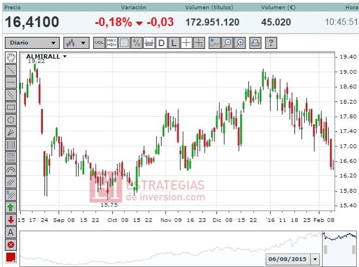Adjust the left navigator range handle
The width and height of the screenshot is (359, 267).
[325, 250]
